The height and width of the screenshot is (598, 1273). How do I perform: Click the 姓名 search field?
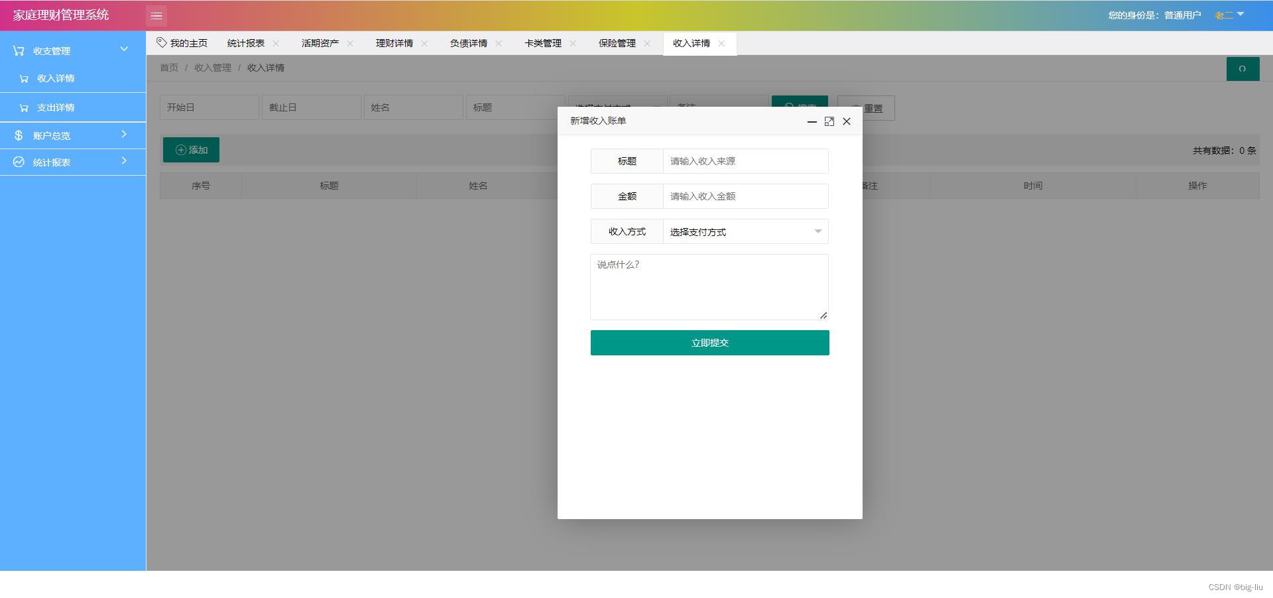point(414,107)
